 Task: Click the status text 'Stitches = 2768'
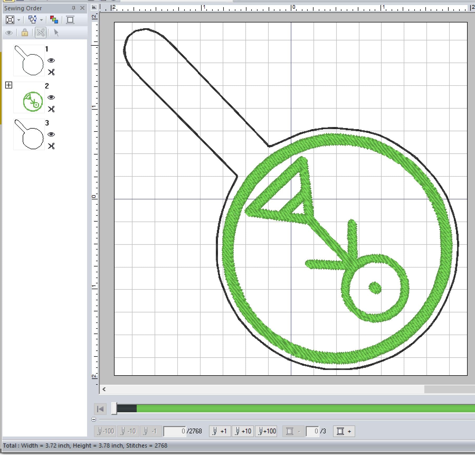tap(147, 446)
